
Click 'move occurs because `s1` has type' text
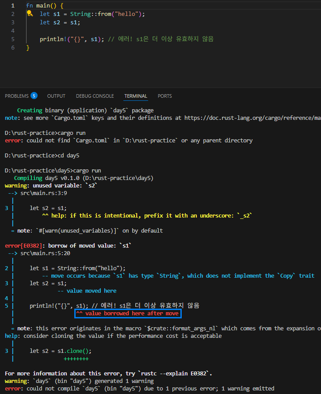click(102, 276)
